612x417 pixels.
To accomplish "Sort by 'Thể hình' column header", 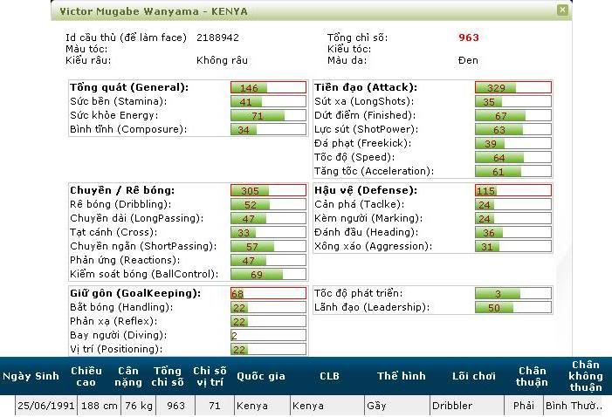I will [x=402, y=376].
